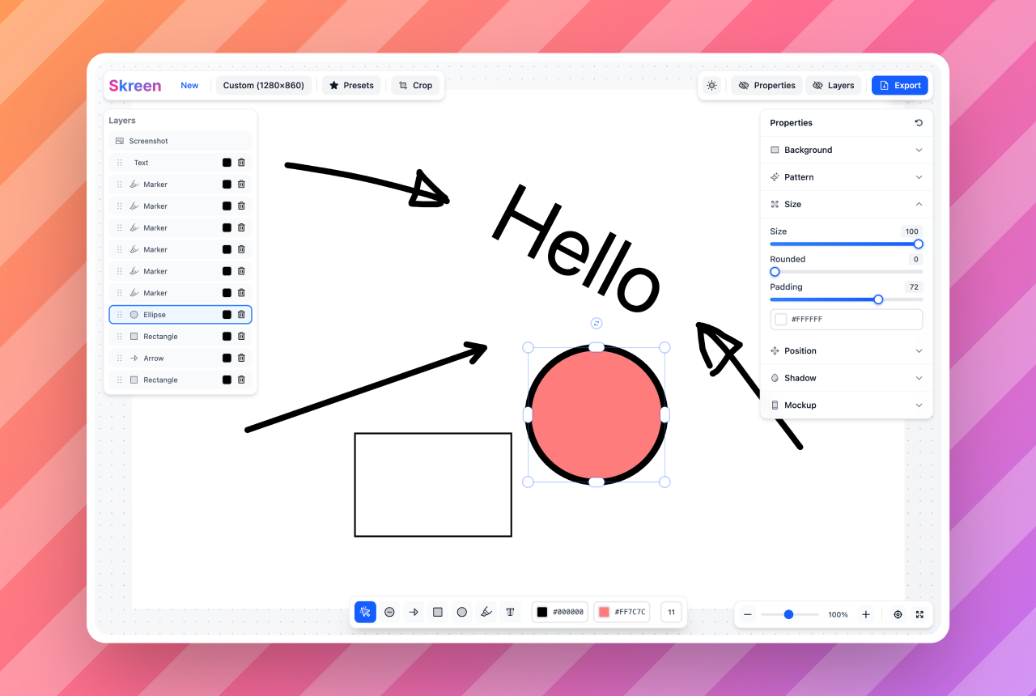Screen dimensions: 1036x696
Task: Click the Skreen logo
Action: (x=135, y=85)
